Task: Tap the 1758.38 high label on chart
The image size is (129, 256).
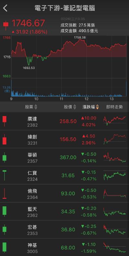Action: [80, 38]
